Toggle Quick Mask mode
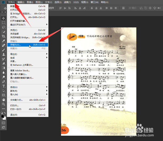This screenshot has width=163, height=141. (3, 123)
